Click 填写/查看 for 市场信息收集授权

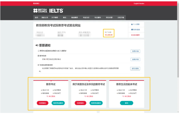(135, 69)
